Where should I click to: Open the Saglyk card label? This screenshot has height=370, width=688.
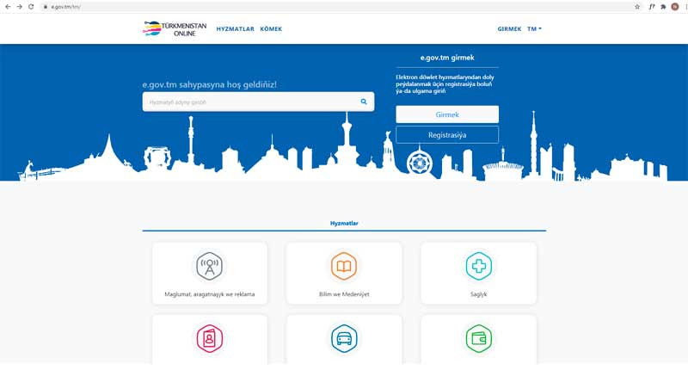pyautogui.click(x=479, y=294)
